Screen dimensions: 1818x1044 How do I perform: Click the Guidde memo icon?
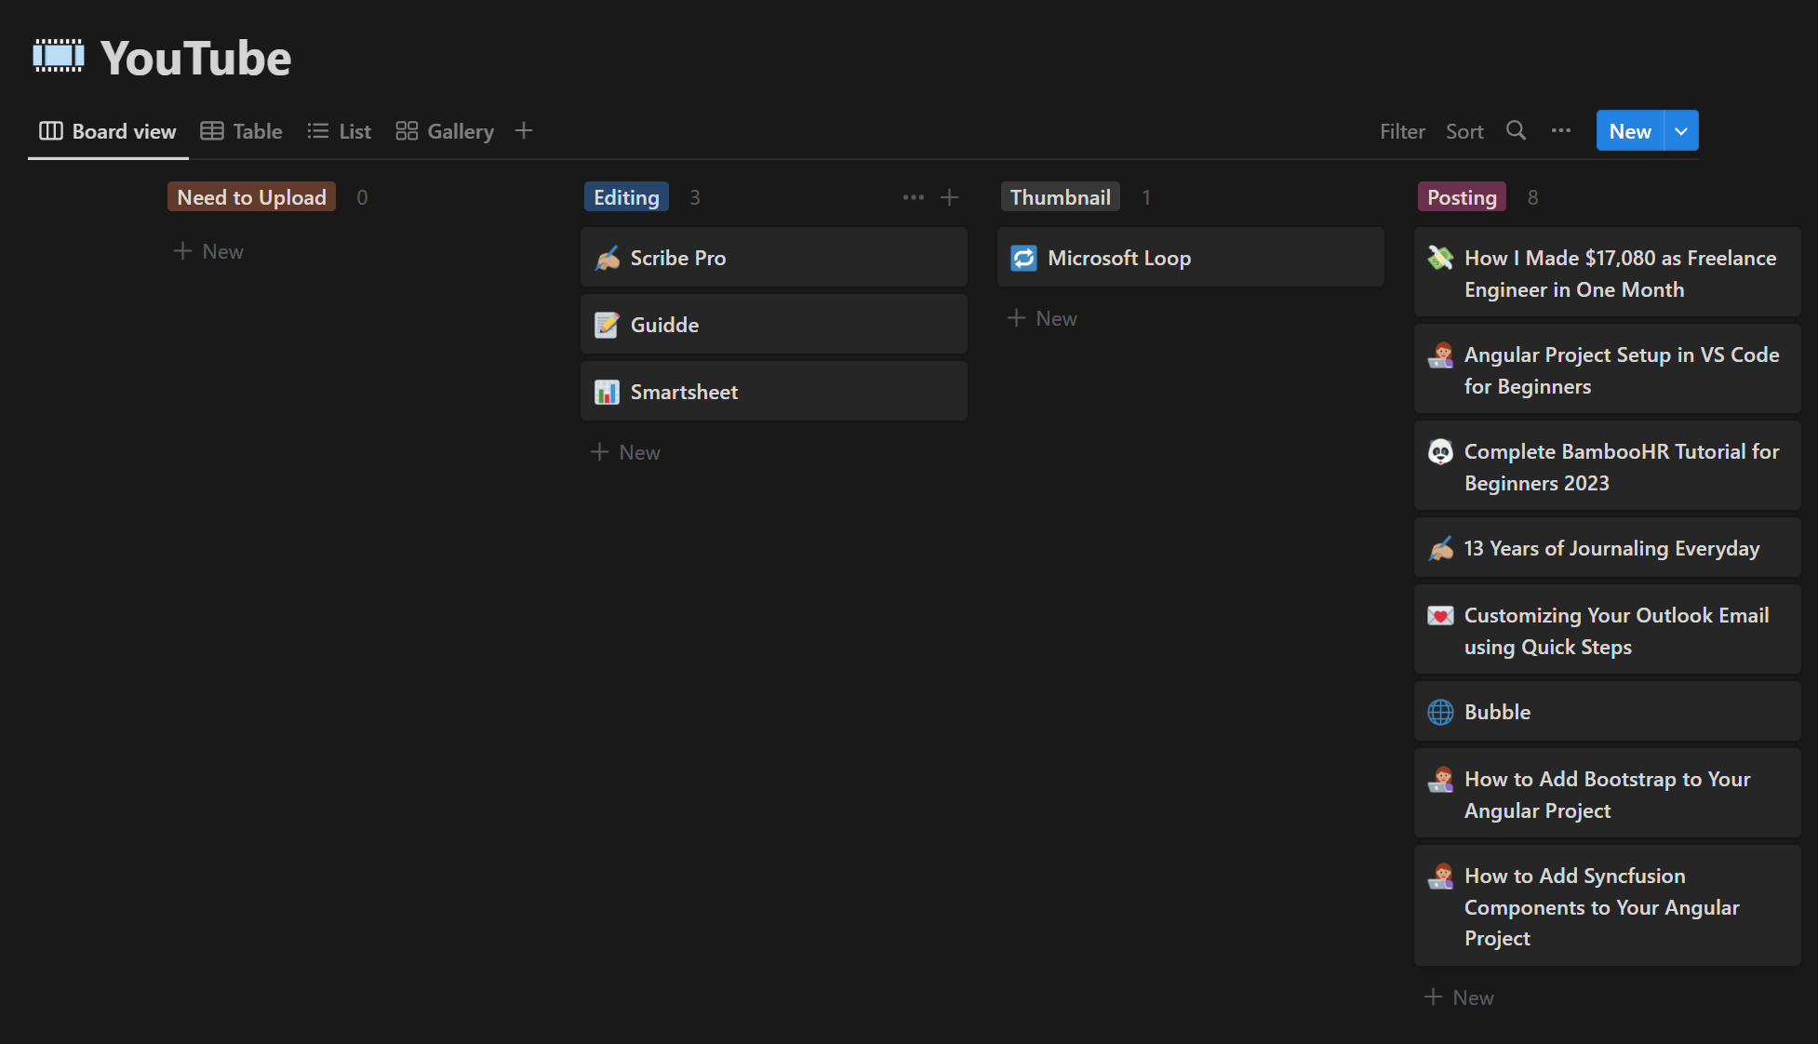tap(607, 325)
